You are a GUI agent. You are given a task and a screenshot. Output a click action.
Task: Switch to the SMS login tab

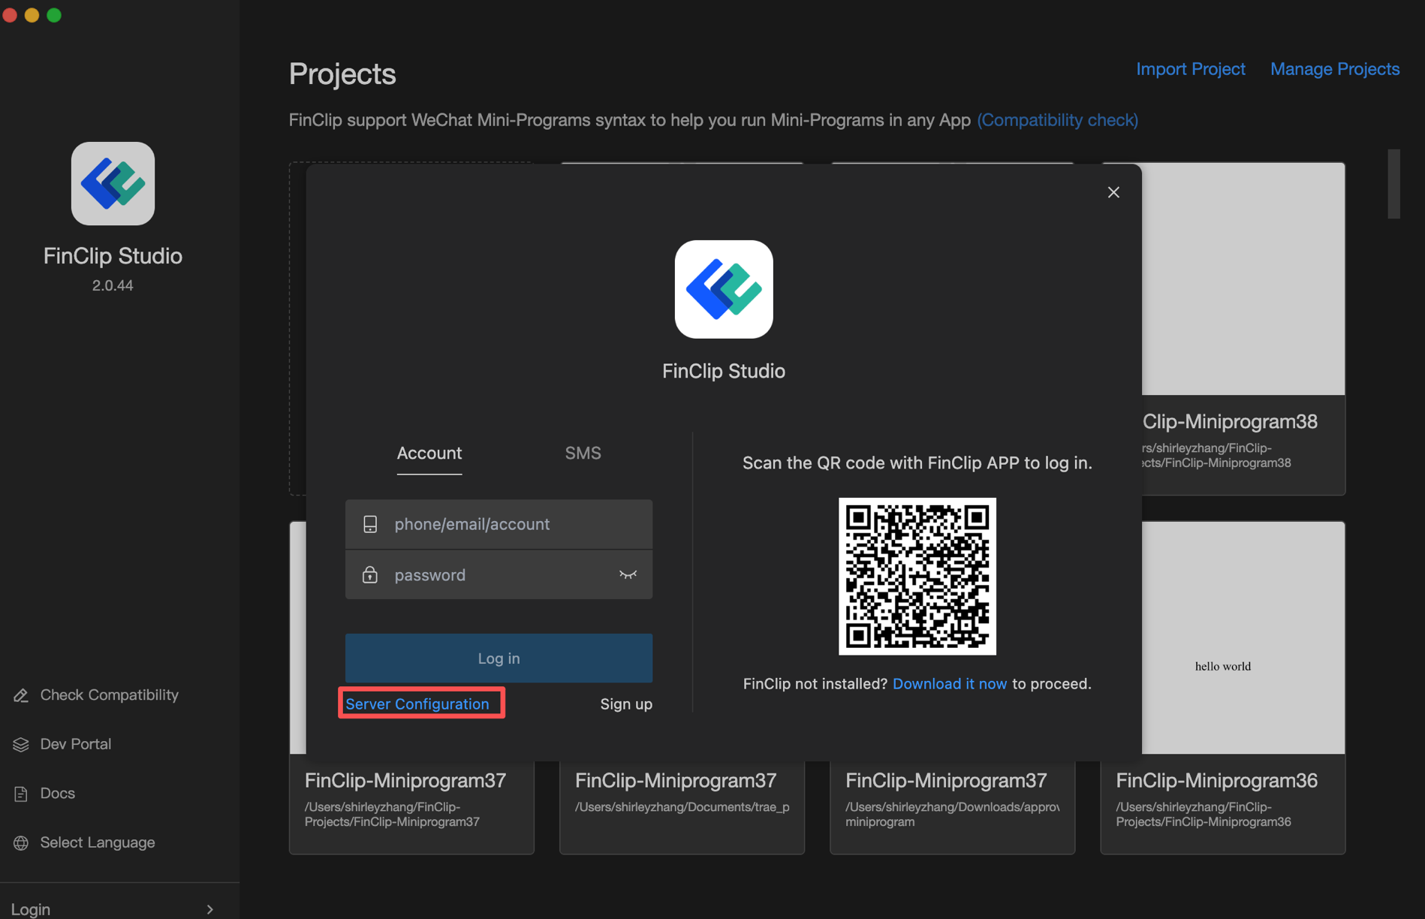tap(583, 453)
